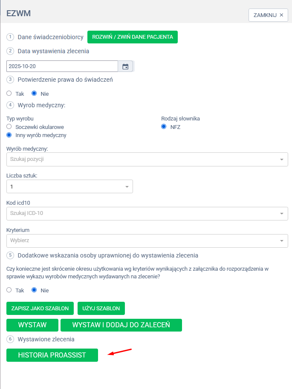The height and width of the screenshot is (389, 292).
Task: Click ZAPISZ JAKO SZABLON button
Action: tap(40, 308)
